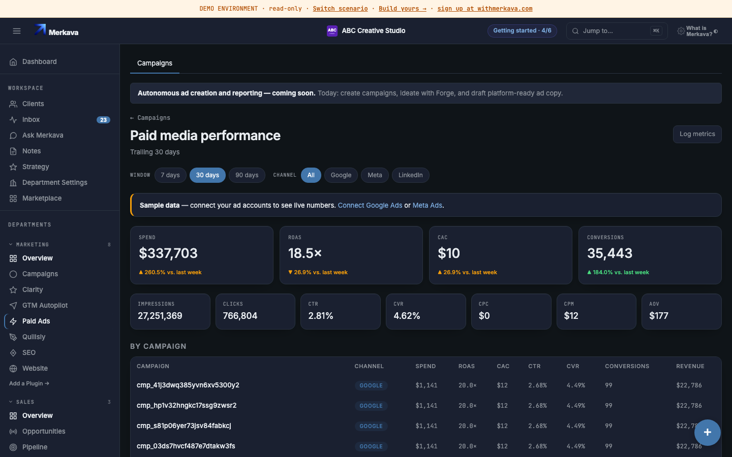Click the Spend $337,703 card
Screen dimensions: 732x457
coord(202,255)
